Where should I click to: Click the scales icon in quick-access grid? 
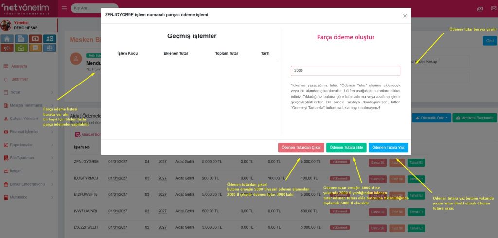(49, 48)
